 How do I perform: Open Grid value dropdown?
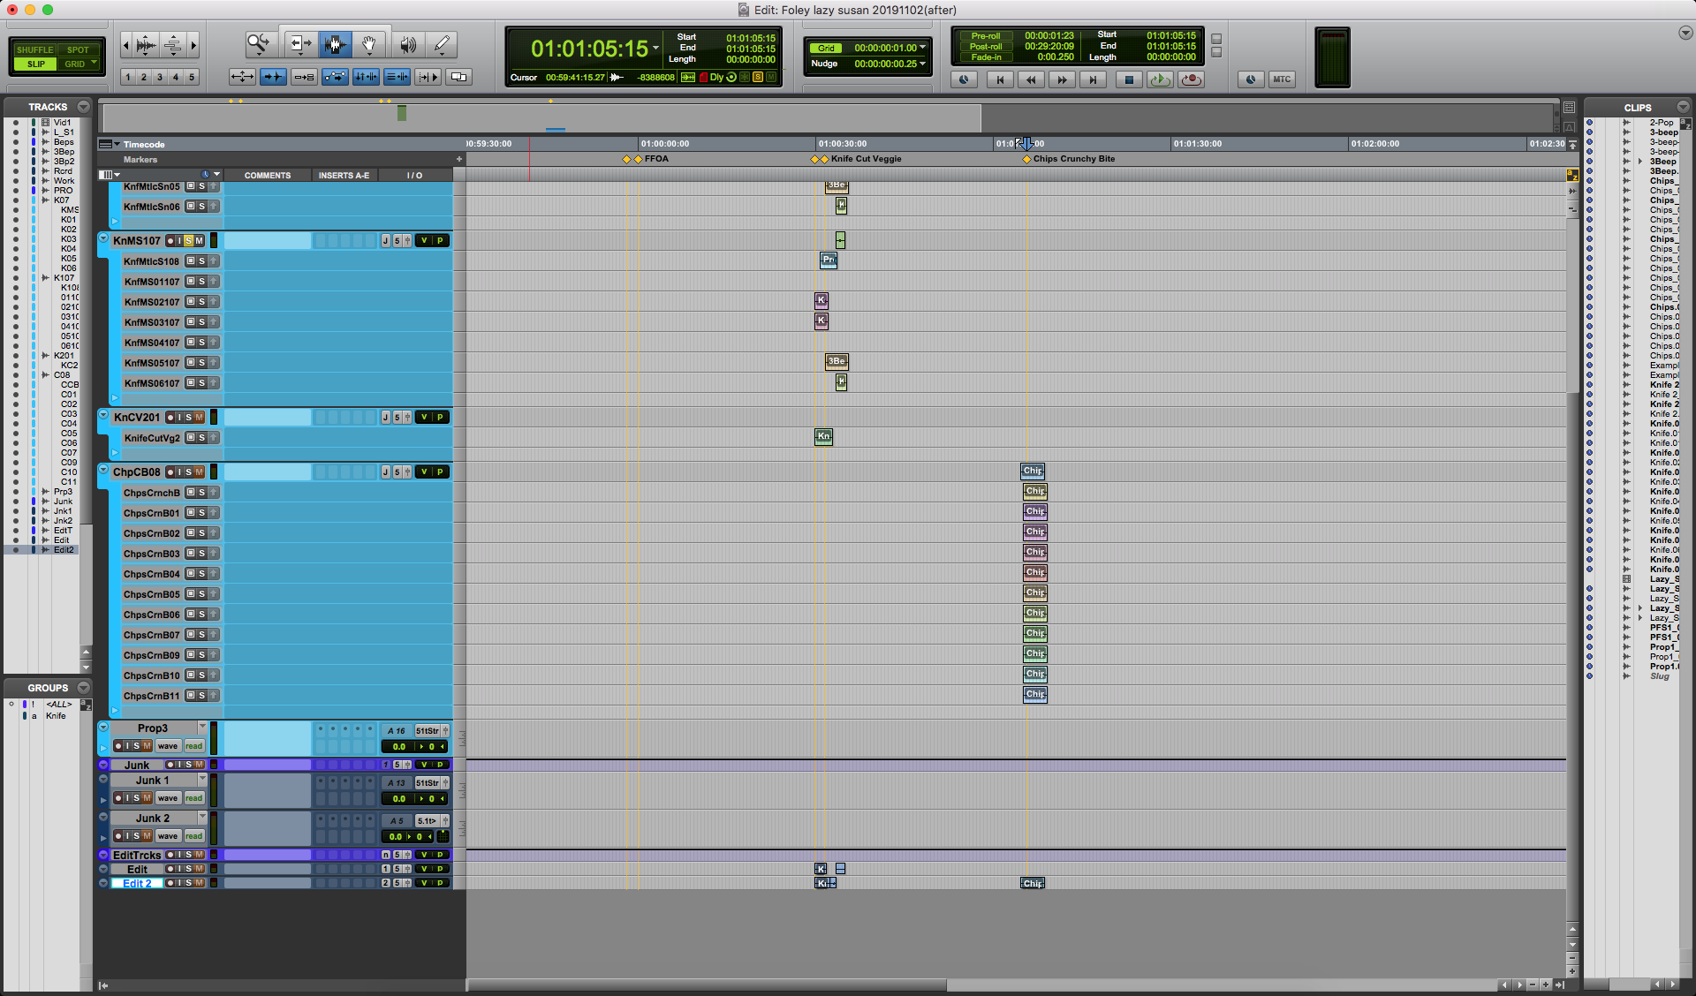(923, 48)
